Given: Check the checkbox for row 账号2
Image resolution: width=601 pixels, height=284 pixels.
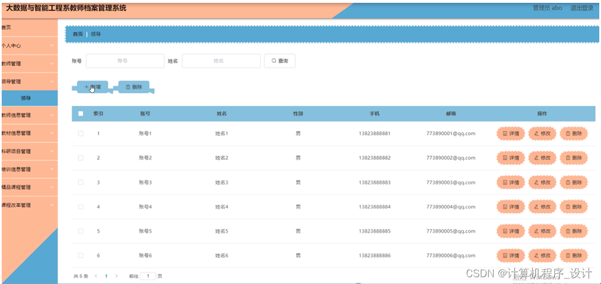Looking at the screenshot, I should click(80, 158).
